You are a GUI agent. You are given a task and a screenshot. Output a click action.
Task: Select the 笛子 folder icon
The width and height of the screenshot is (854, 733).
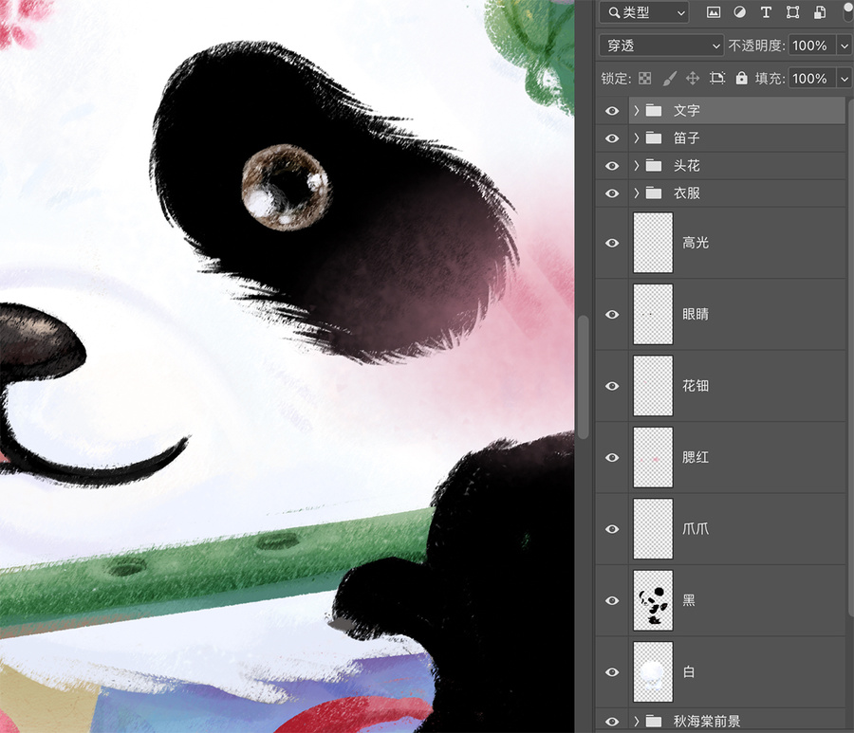[x=654, y=138]
